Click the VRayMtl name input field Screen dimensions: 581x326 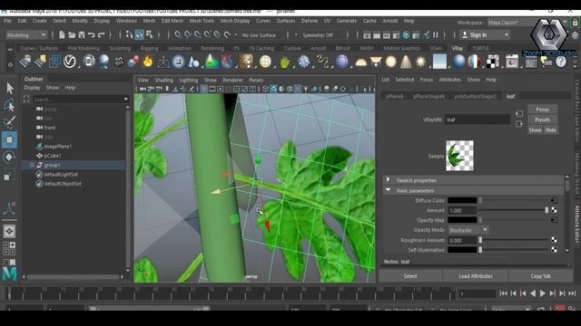click(x=478, y=120)
